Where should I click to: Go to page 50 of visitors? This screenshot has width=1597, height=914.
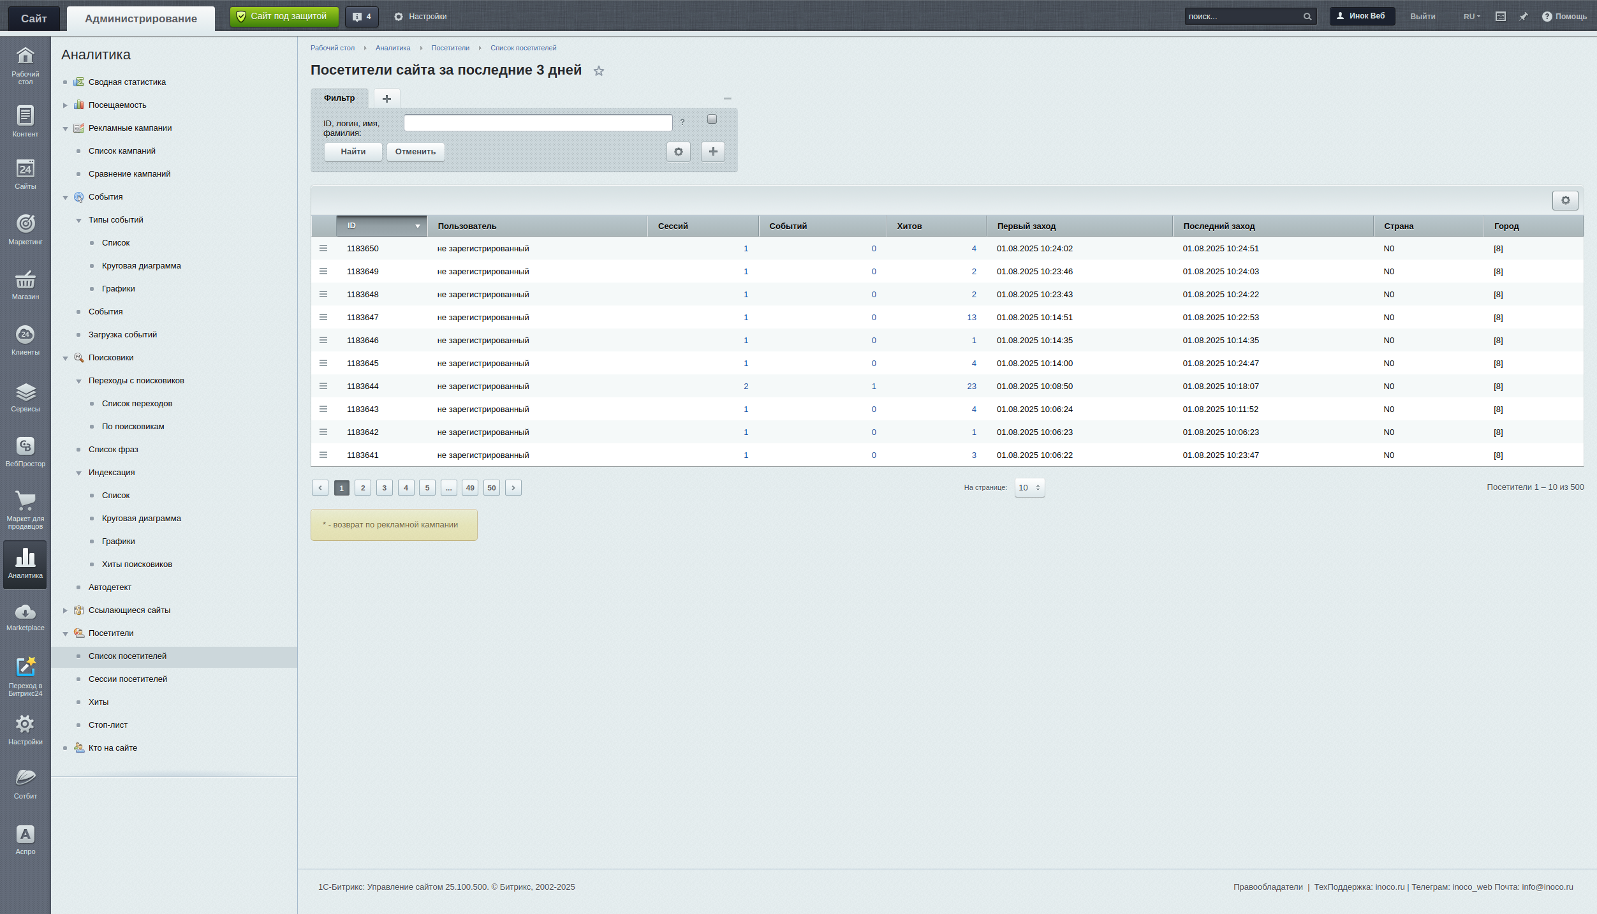(x=491, y=488)
